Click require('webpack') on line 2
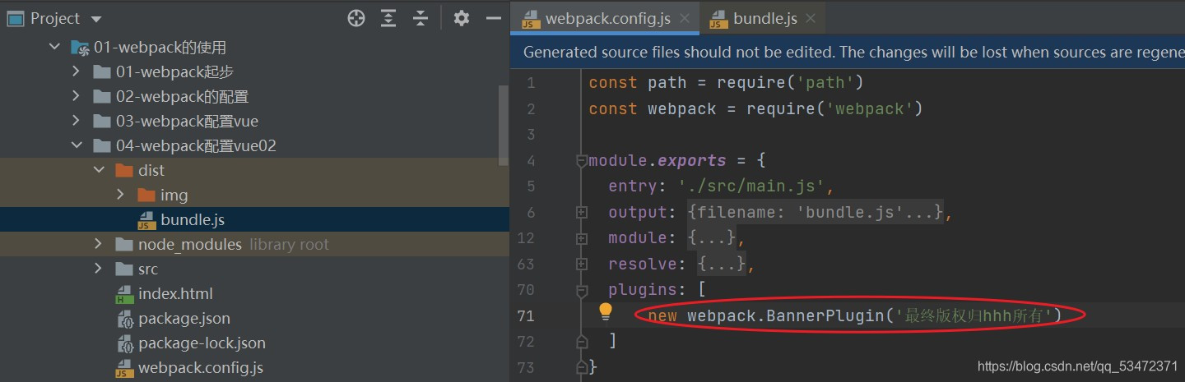 tap(835, 108)
